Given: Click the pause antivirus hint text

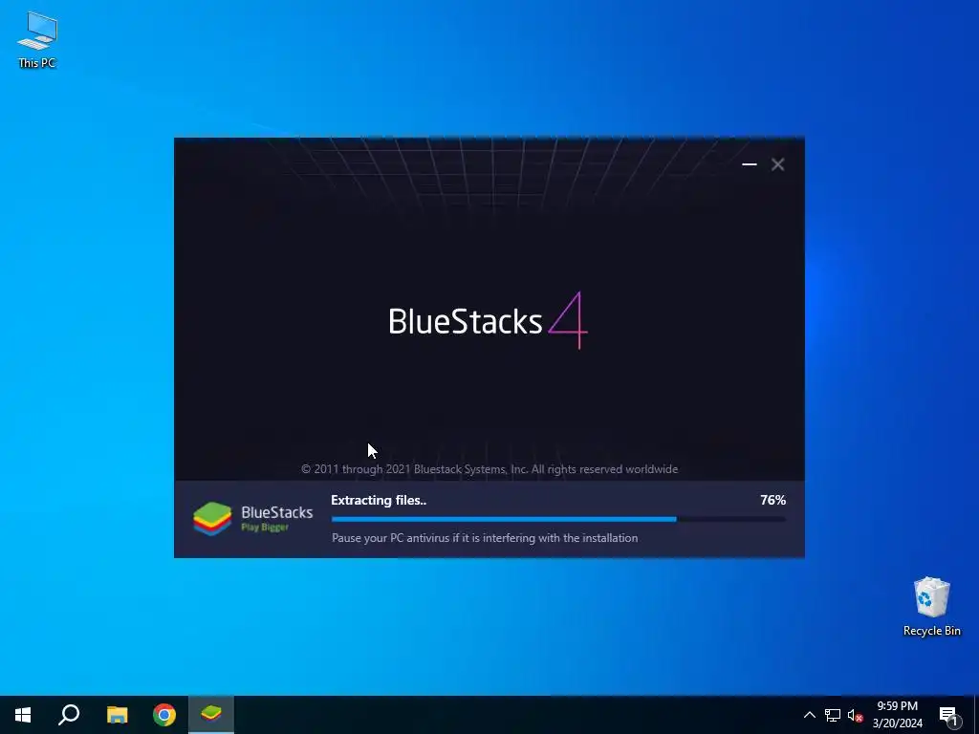Looking at the screenshot, I should tap(485, 538).
